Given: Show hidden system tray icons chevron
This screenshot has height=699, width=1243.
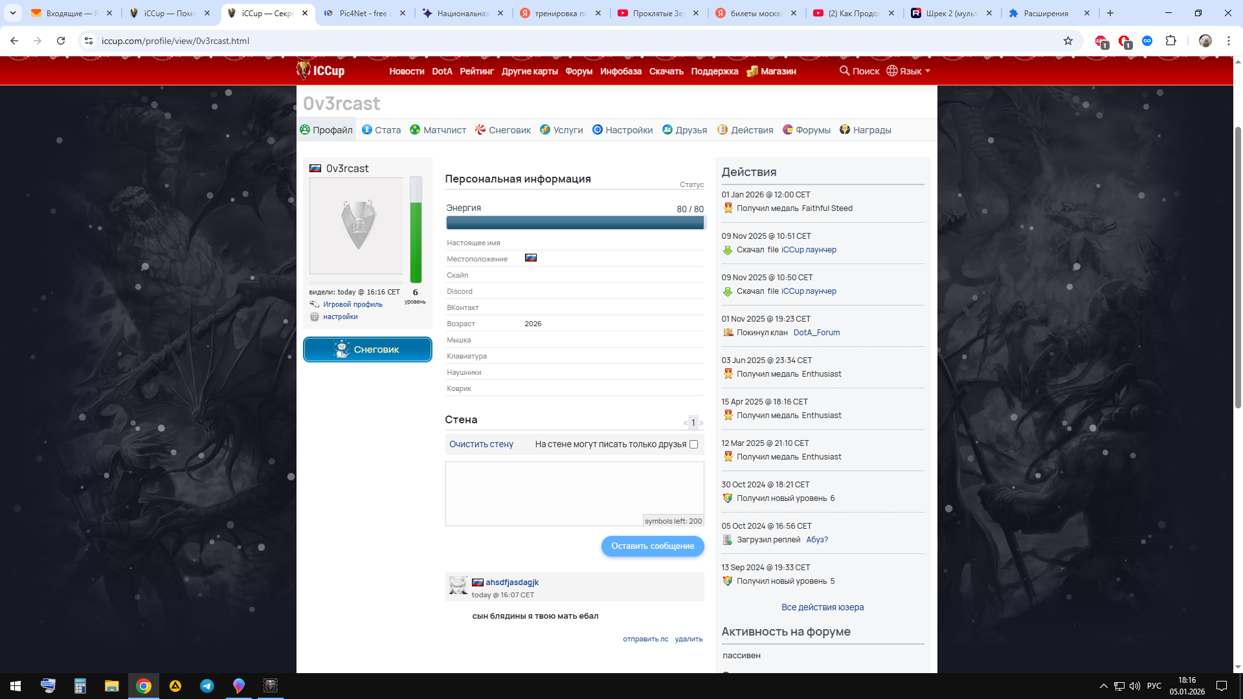Looking at the screenshot, I should click(1103, 686).
